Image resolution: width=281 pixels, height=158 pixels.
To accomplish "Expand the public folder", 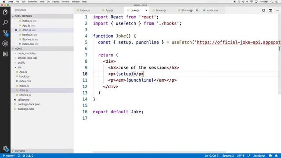I will pos(22,62).
